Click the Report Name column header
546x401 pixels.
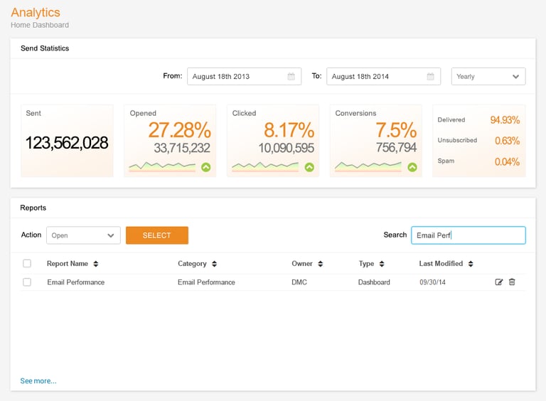pyautogui.click(x=68, y=264)
